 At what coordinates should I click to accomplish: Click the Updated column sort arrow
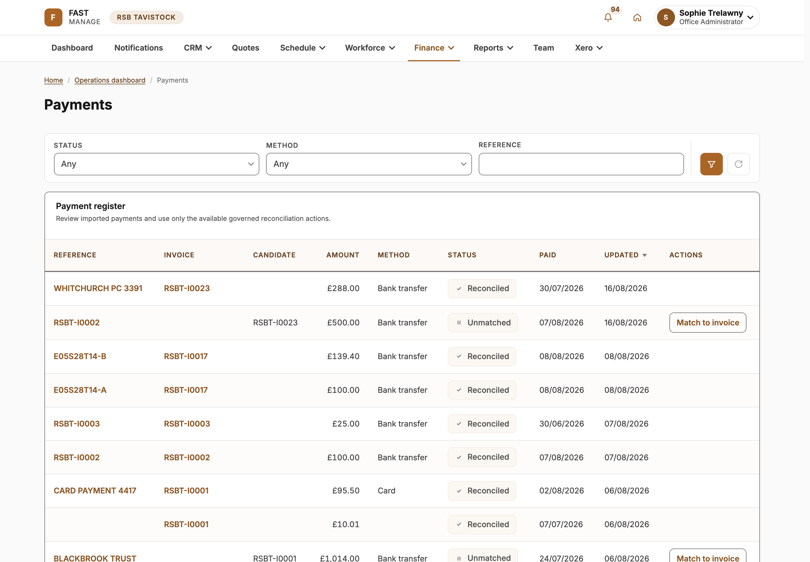pos(645,255)
